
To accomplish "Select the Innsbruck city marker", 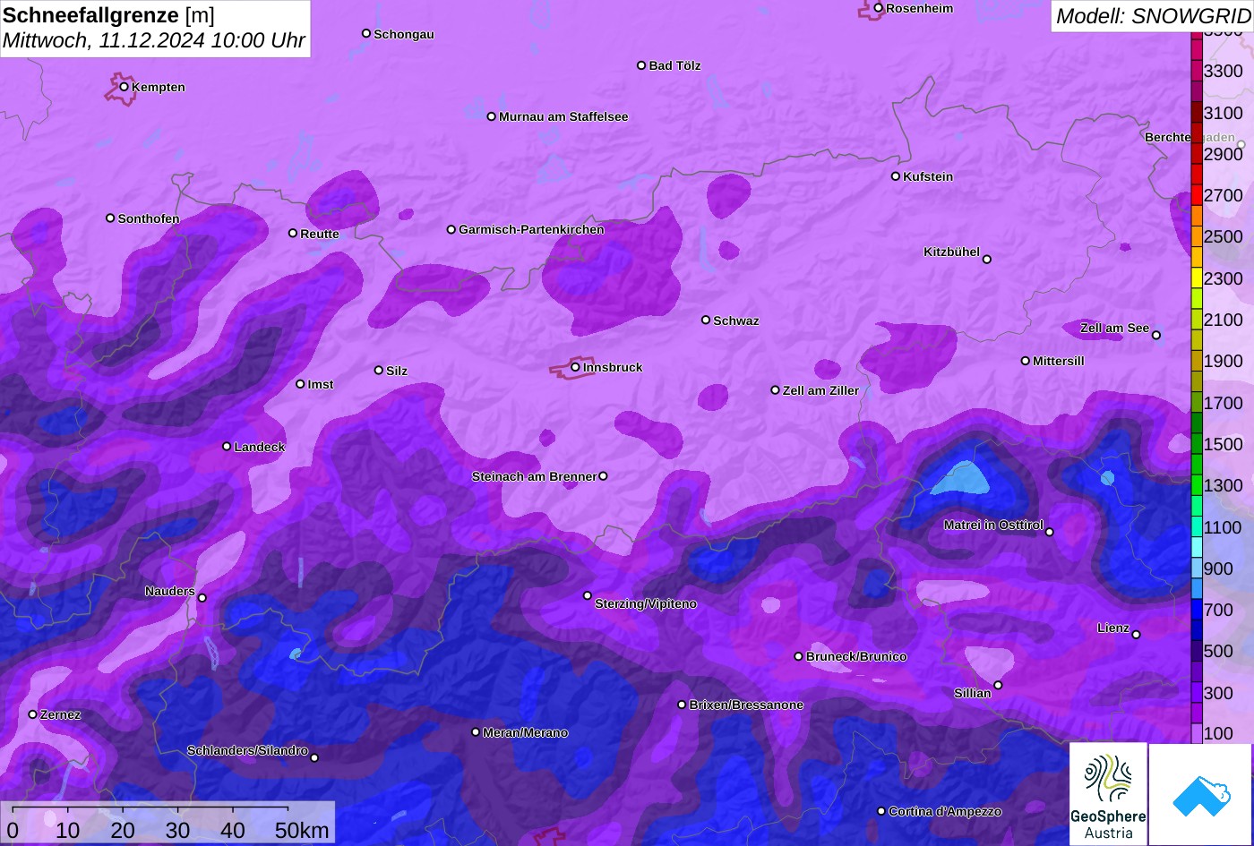I will pos(576,367).
